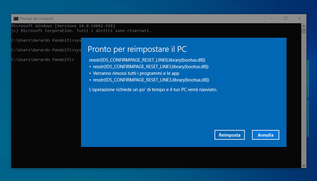Cancel the reset with Annulla

(x=266, y=135)
